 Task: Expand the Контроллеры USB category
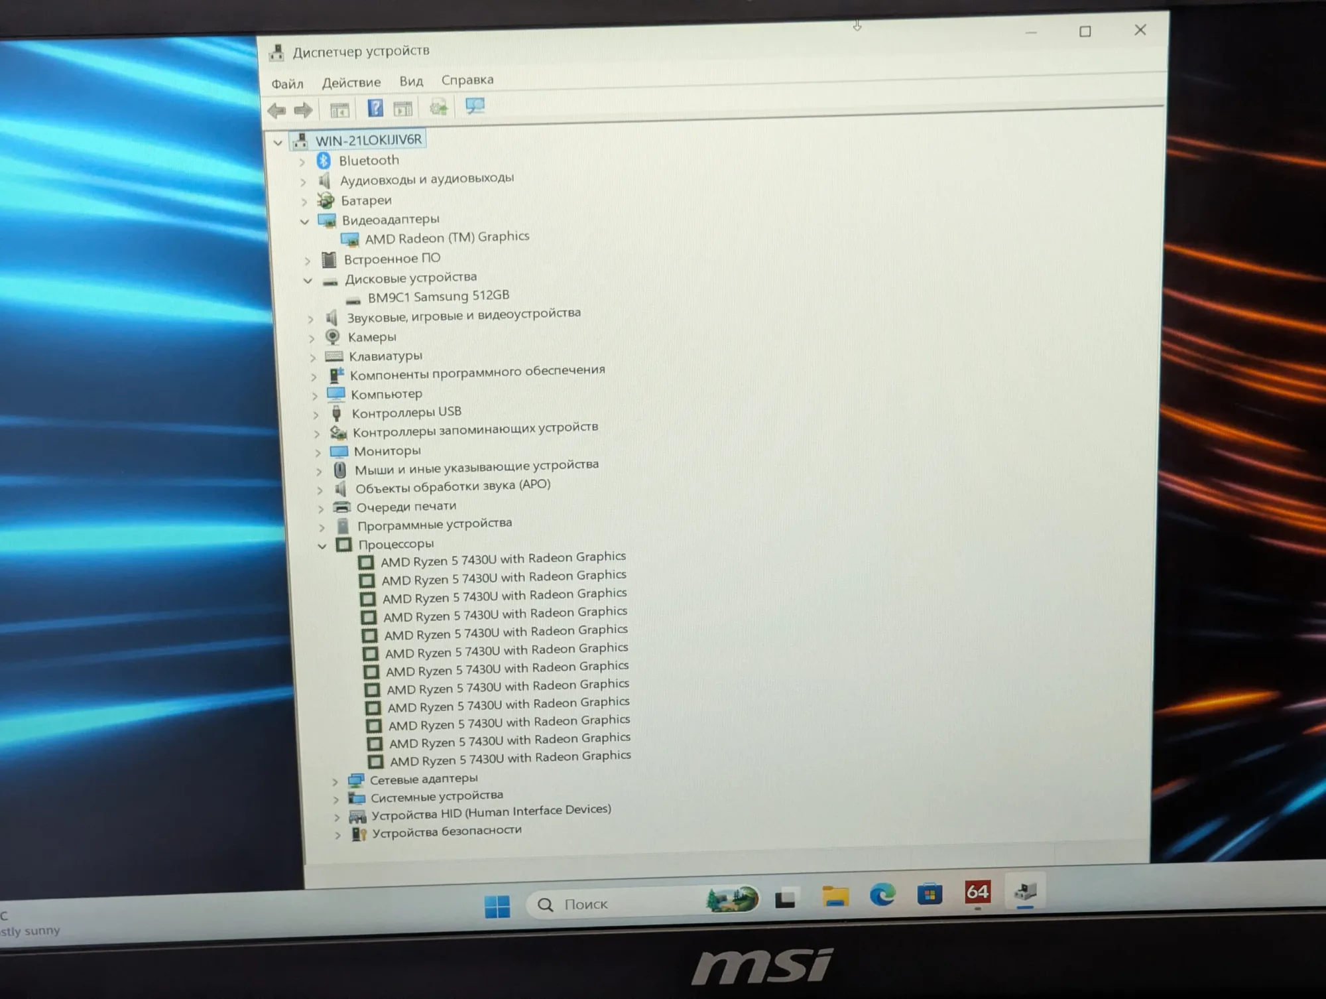[316, 415]
